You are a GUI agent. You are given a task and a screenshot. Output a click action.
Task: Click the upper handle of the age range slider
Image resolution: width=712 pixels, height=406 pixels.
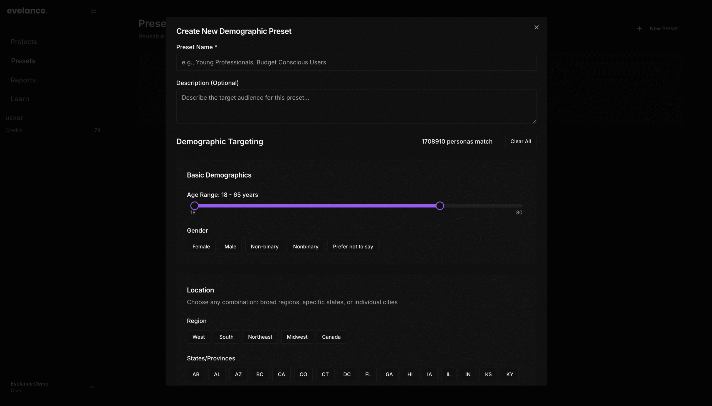coord(440,206)
